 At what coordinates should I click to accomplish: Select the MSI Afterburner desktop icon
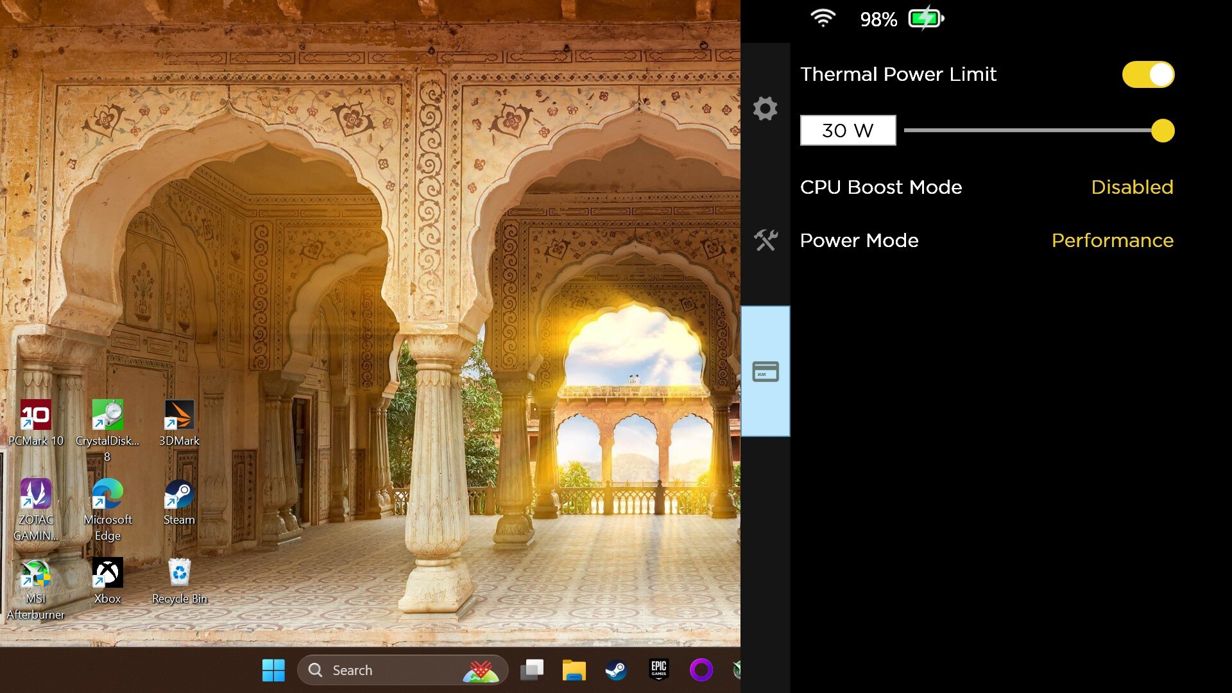tap(36, 589)
